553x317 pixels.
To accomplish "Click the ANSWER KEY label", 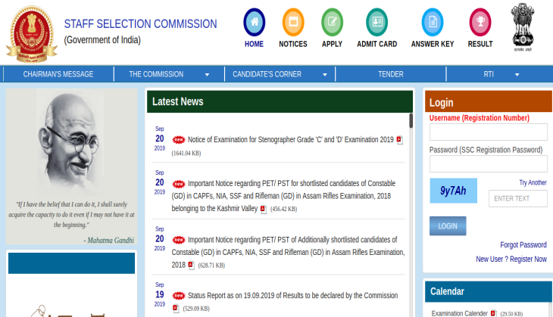I will (x=433, y=44).
